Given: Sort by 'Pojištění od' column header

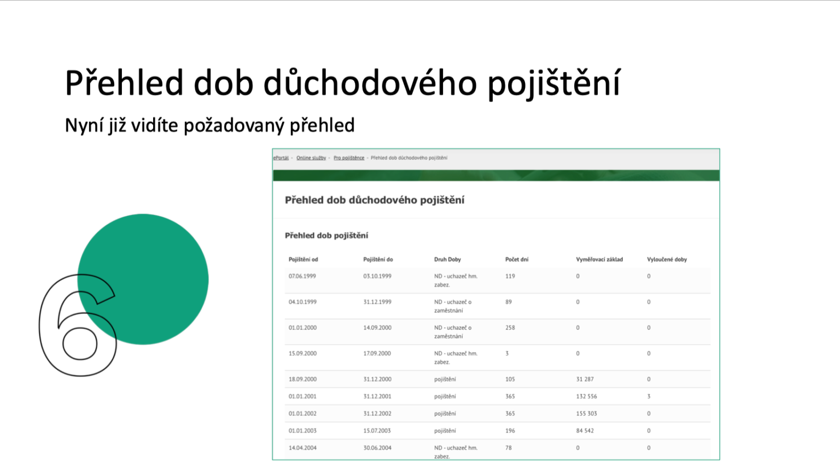Looking at the screenshot, I should click(303, 260).
